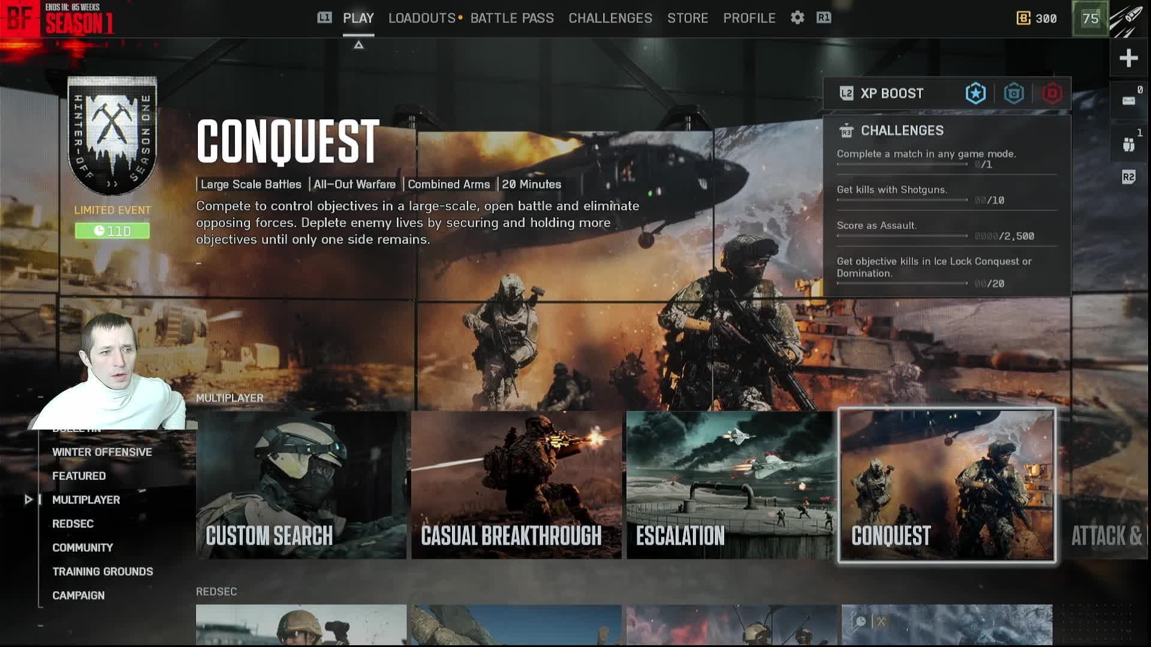The image size is (1151, 647).
Task: Select the Escalation game mode tile
Action: (730, 485)
